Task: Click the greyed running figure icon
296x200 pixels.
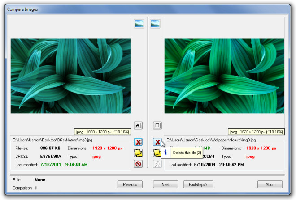Action: coord(157,164)
